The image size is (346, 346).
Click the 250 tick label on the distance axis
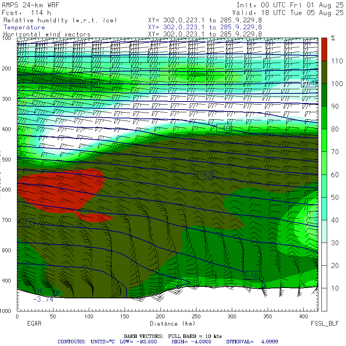pyautogui.click(x=196, y=317)
